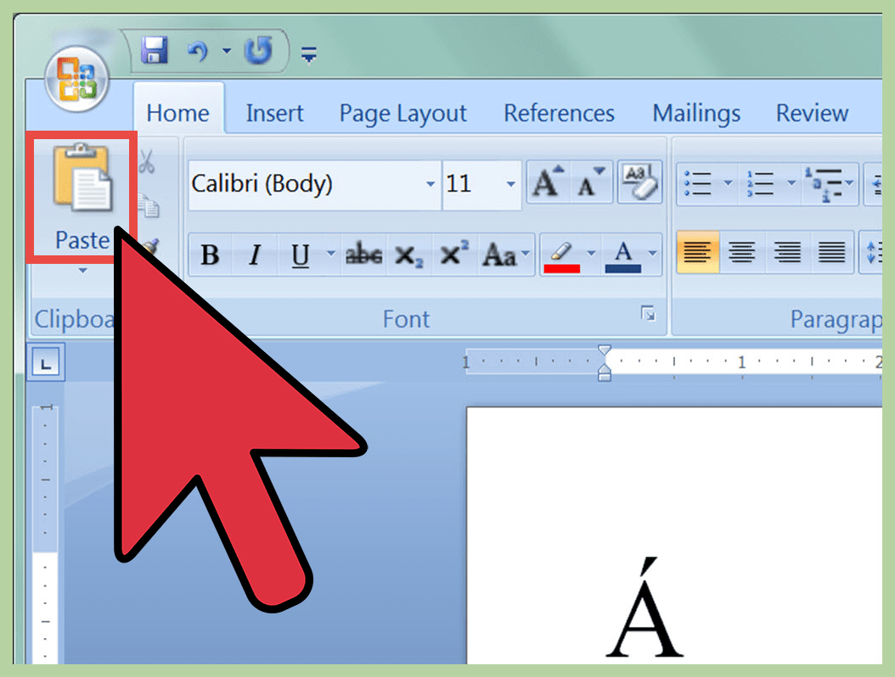This screenshot has height=677, width=895.
Task: Pick a color with Text Highlight swatch
Action: click(562, 252)
